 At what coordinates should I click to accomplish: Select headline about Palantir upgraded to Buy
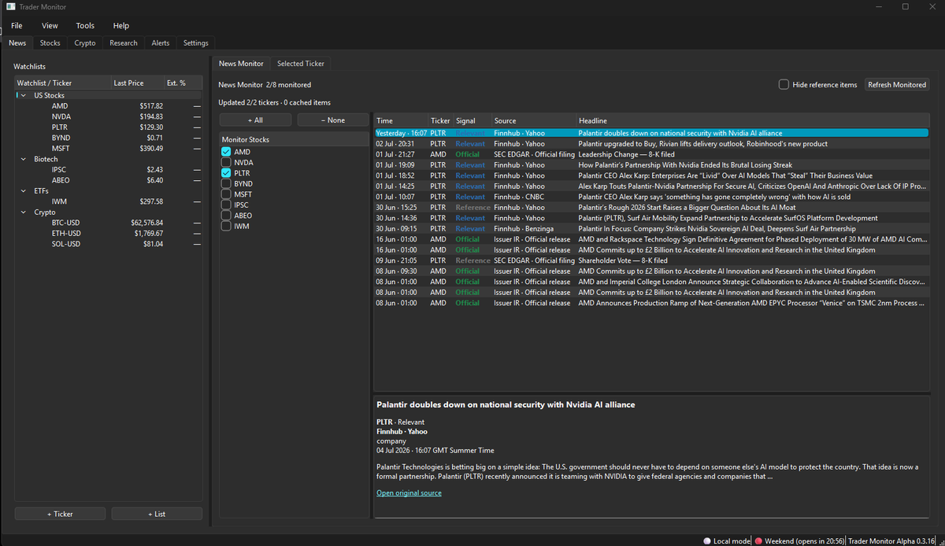(651, 144)
